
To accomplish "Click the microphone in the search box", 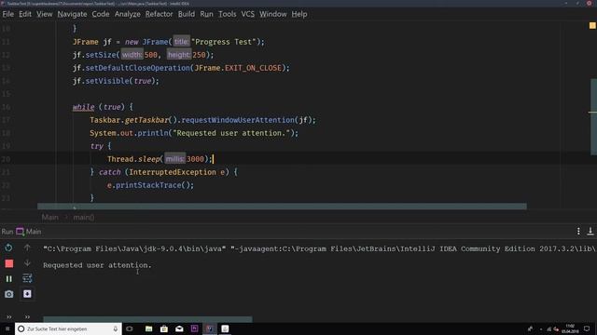I will coord(116,328).
